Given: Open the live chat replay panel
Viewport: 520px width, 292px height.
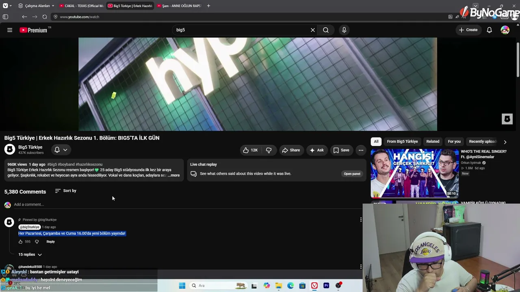Looking at the screenshot, I should (352, 174).
